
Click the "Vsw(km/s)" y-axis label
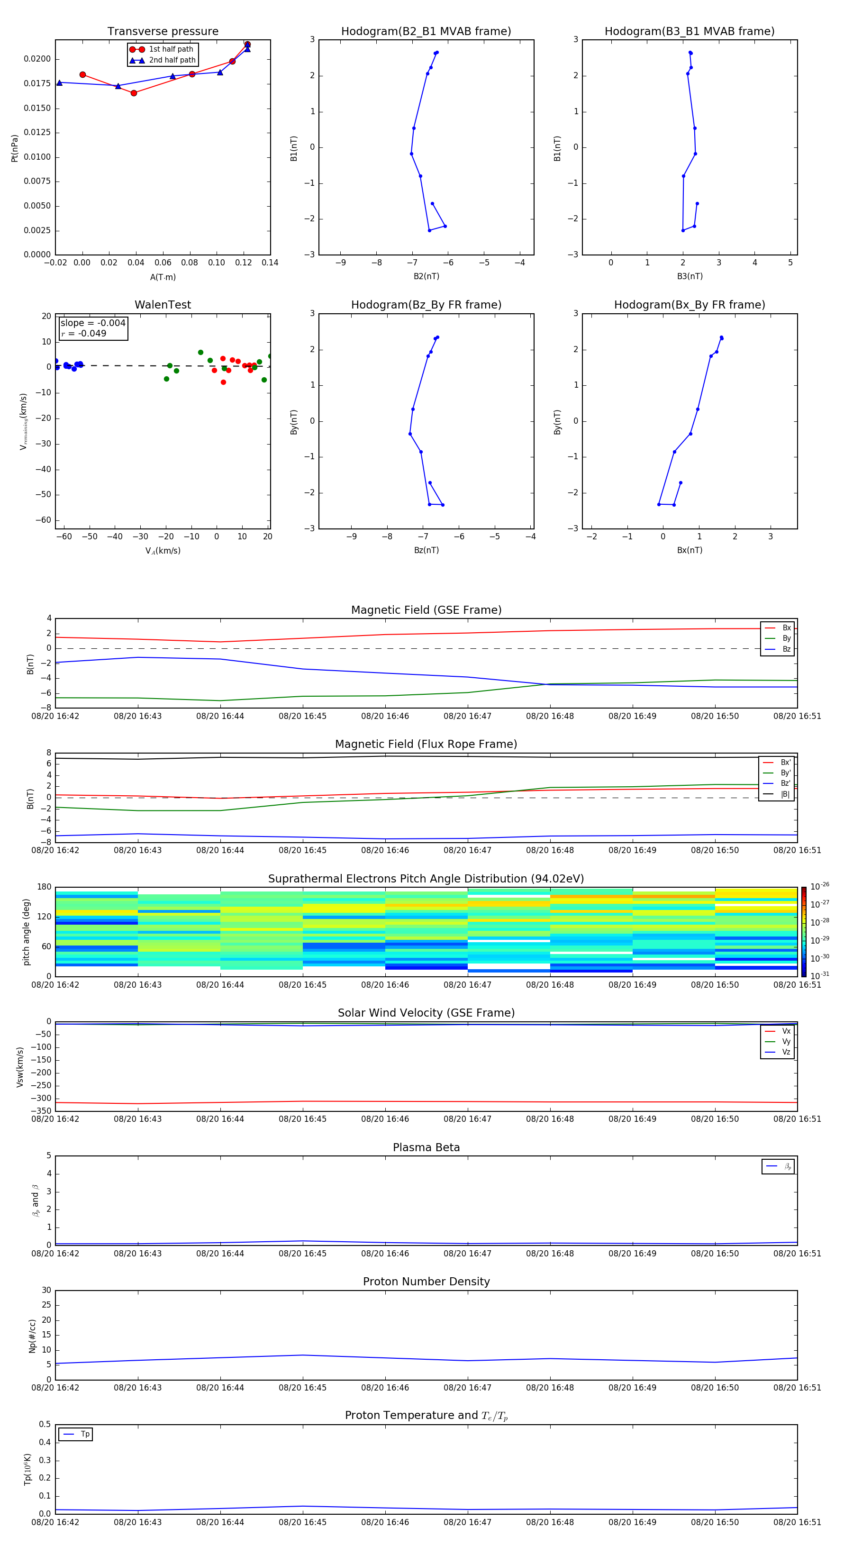[x=19, y=1067]
